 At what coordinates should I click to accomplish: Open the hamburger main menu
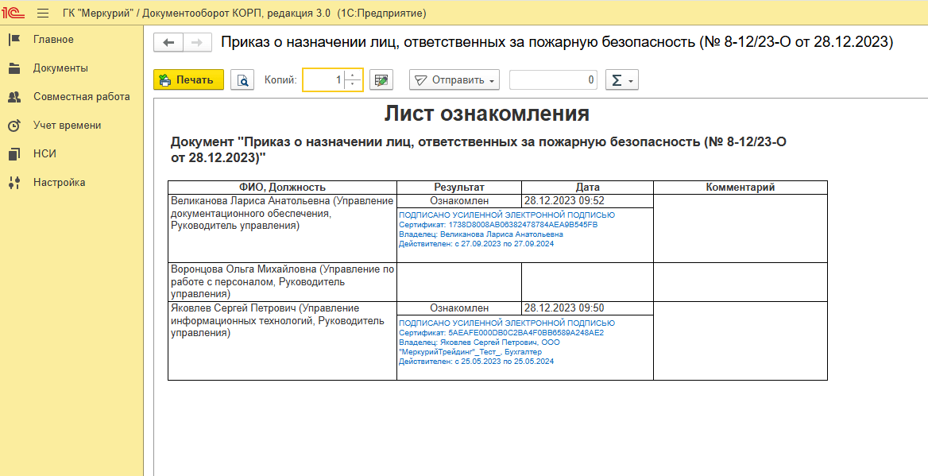coord(43,14)
